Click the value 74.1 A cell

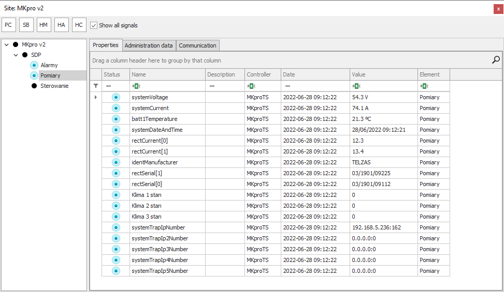click(384, 108)
